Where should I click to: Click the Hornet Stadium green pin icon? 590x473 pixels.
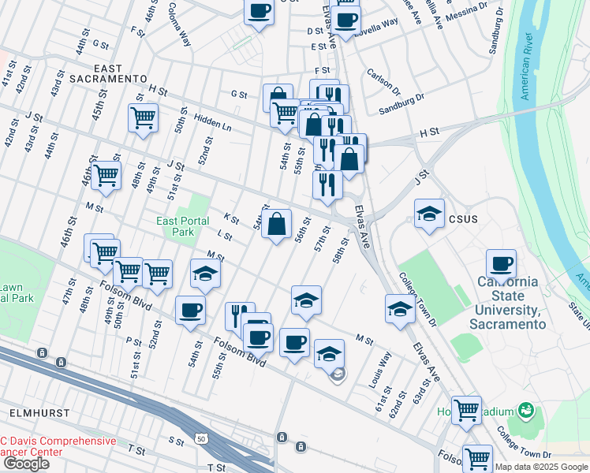(526, 411)
